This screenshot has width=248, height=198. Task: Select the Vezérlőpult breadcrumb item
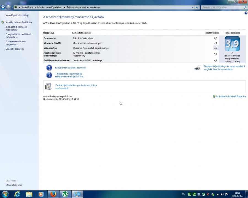click(27, 7)
